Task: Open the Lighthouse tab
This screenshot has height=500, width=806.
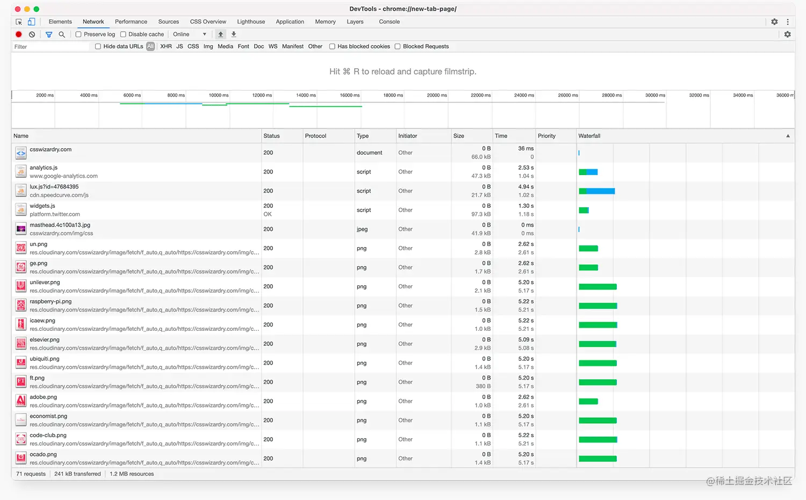Action: tap(251, 22)
